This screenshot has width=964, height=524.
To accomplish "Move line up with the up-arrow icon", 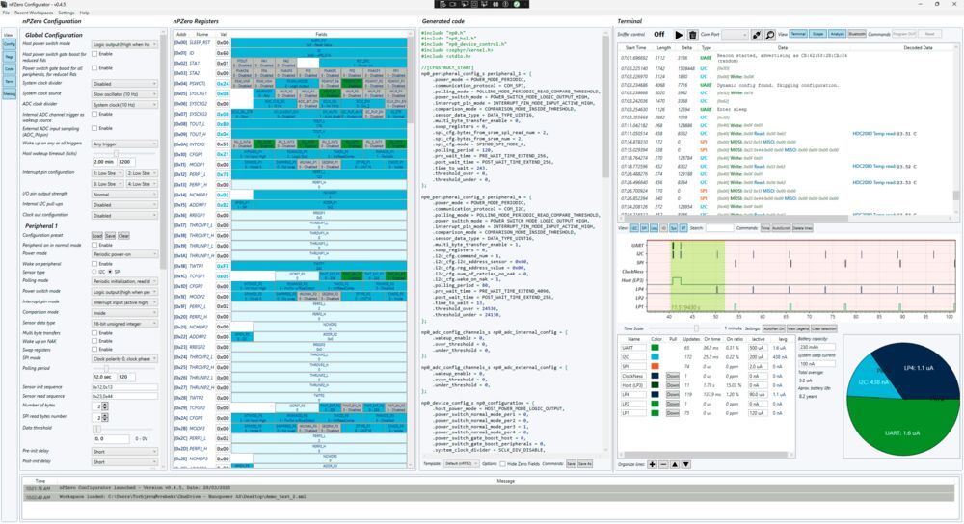I will coord(675,464).
